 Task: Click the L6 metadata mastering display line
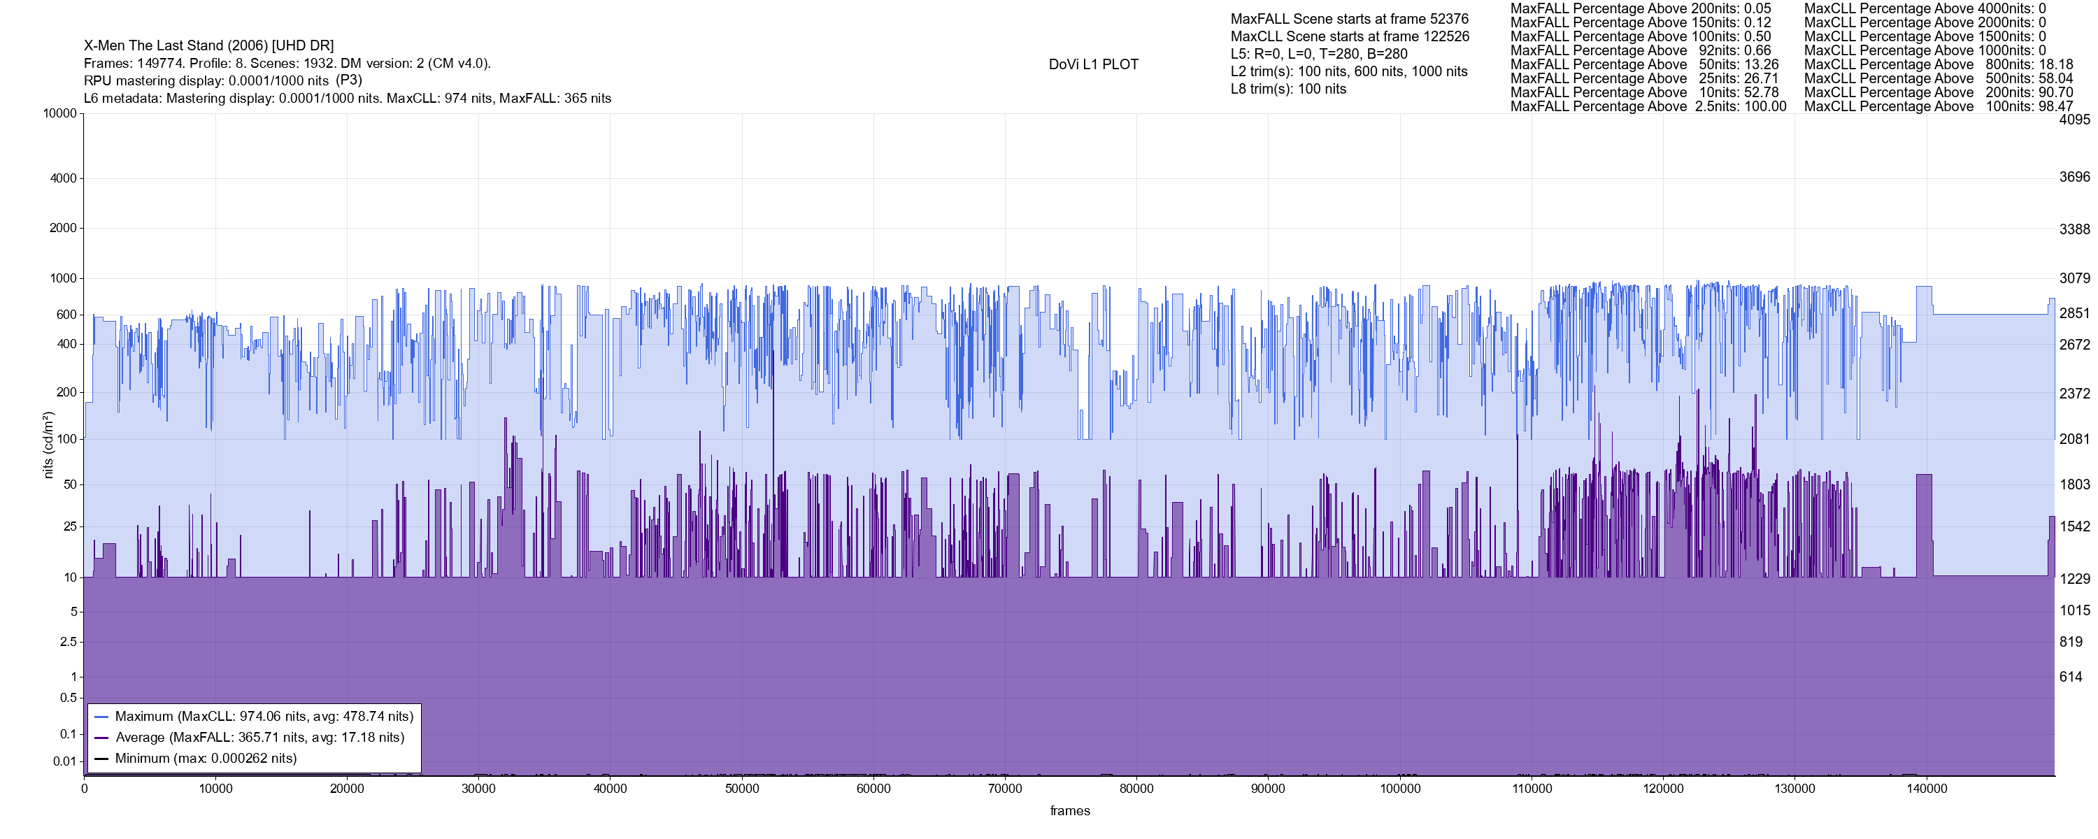347,99
